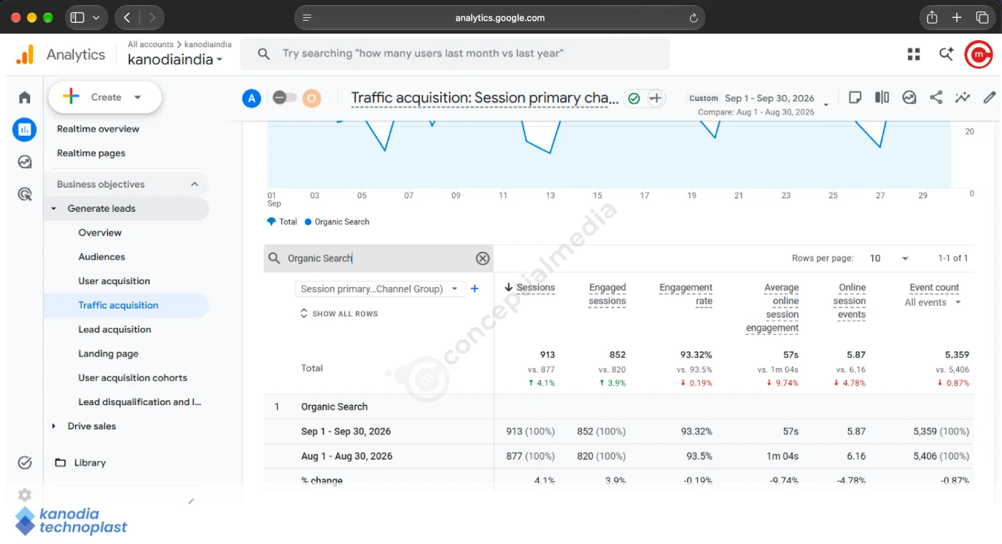Open the Advertising icon in the left rail

[x=25, y=194]
